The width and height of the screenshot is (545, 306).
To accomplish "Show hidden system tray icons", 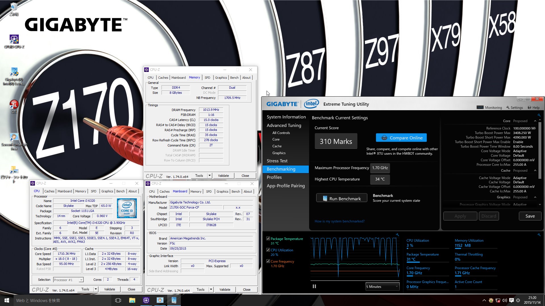I will [x=484, y=300].
